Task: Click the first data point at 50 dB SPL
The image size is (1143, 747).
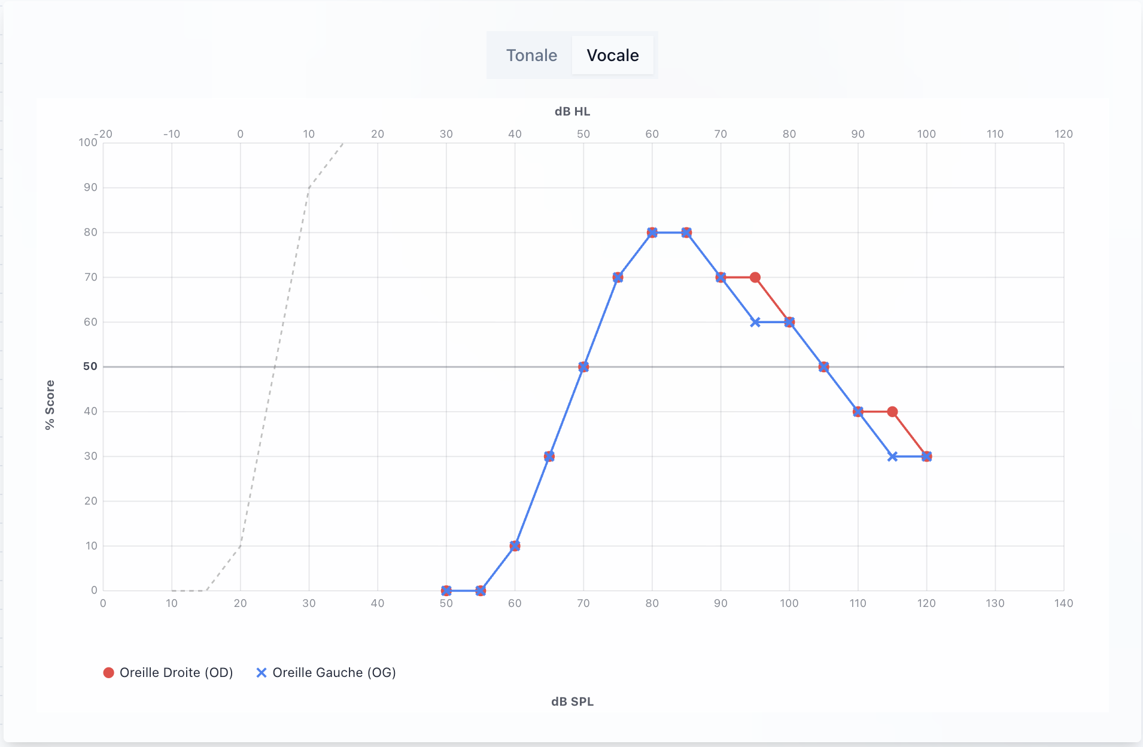Action: point(446,591)
